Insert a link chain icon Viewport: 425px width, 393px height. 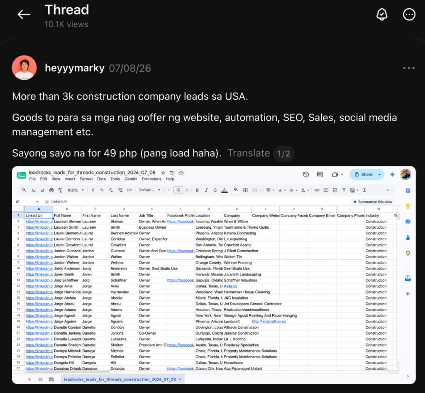coord(317,190)
